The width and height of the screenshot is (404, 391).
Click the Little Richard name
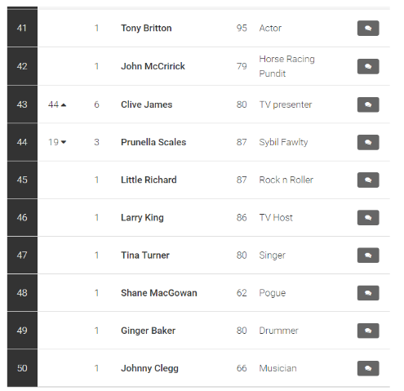(x=149, y=180)
